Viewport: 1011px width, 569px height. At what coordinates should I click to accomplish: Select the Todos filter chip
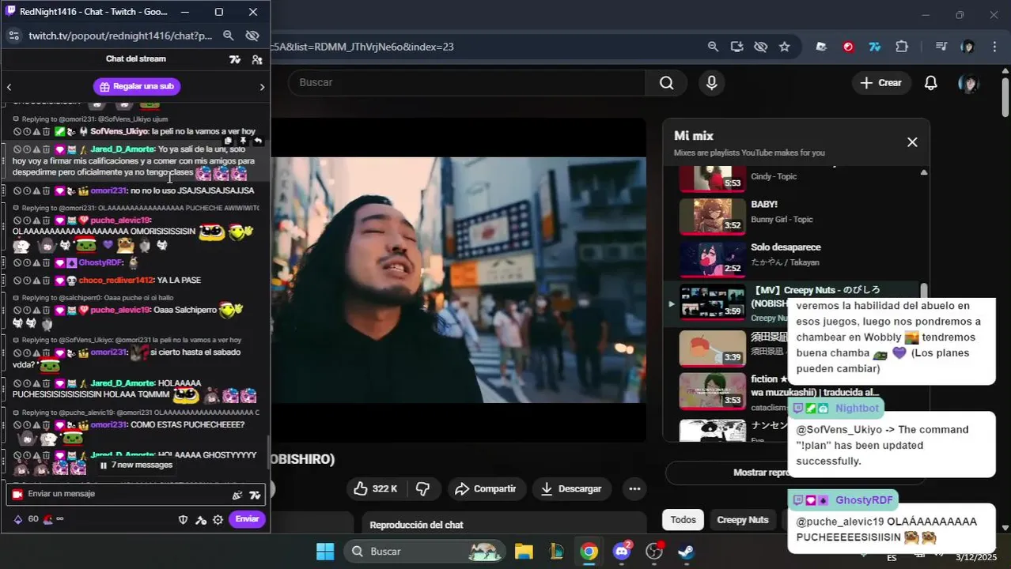tap(683, 520)
